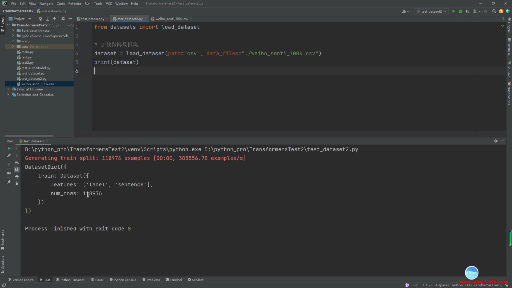Expand the Bert-base-chinese folder
The width and height of the screenshot is (512, 288).
tap(13, 30)
